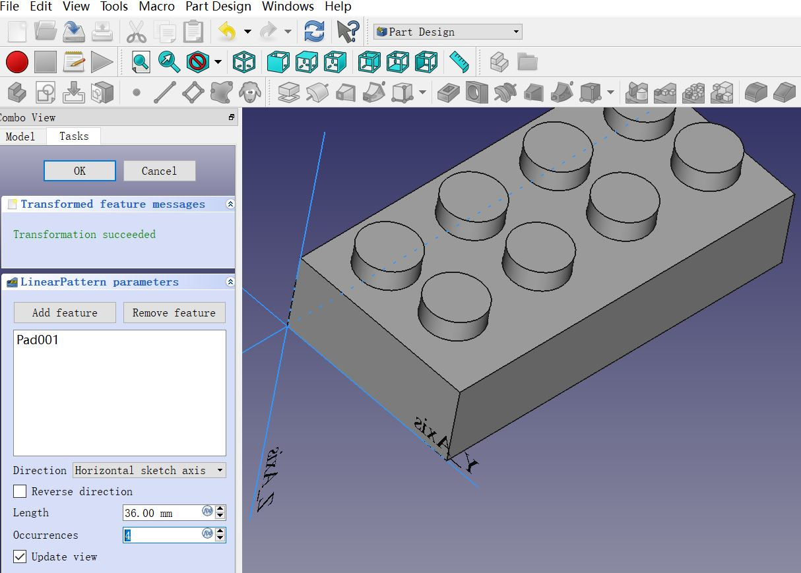Click the Add feature button
Image resolution: width=801 pixels, height=573 pixels.
pos(65,313)
